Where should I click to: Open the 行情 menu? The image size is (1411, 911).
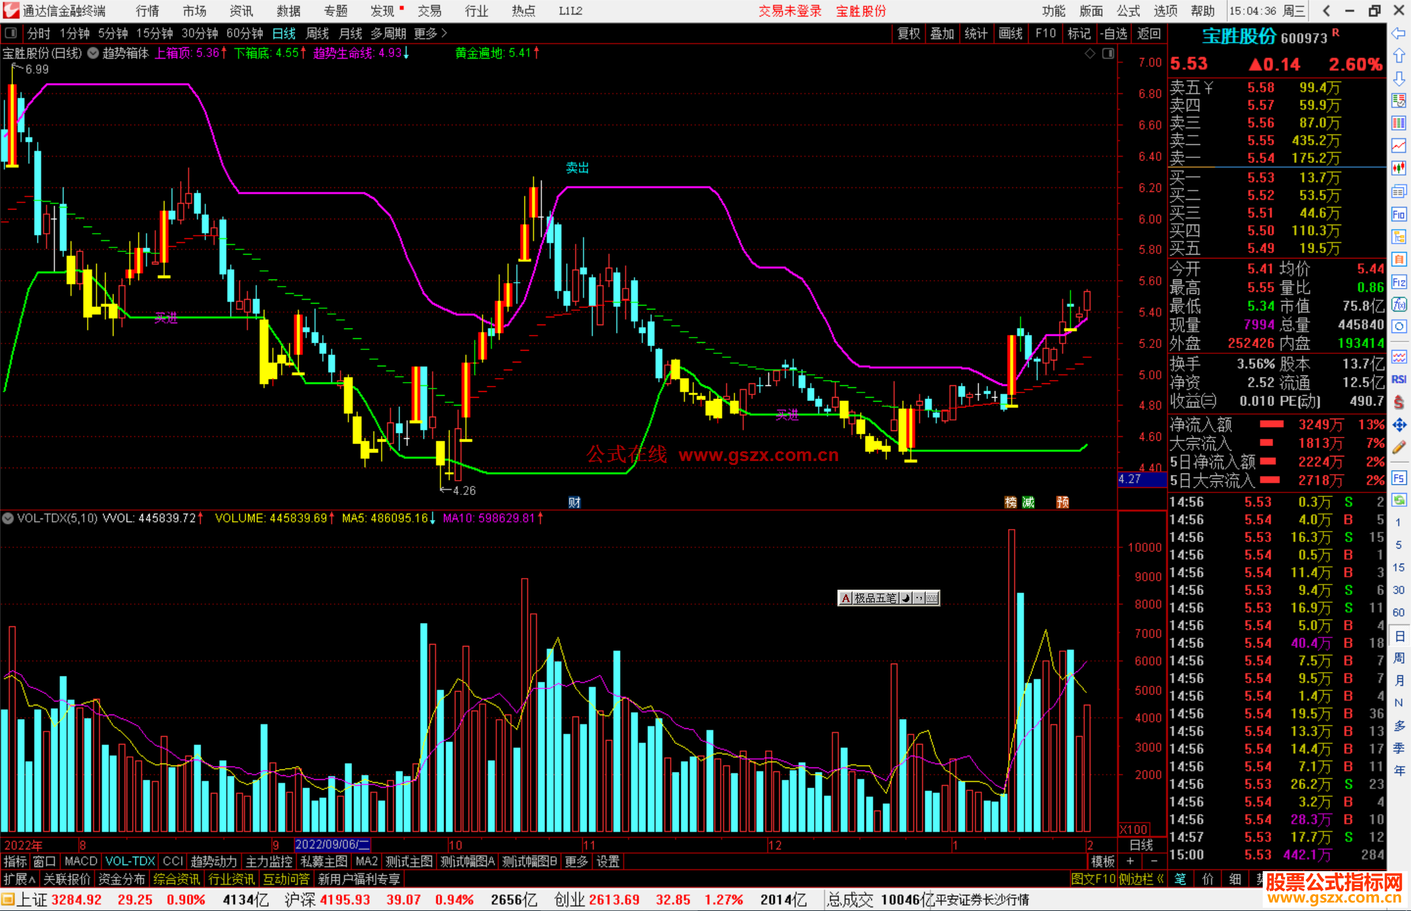click(x=148, y=11)
